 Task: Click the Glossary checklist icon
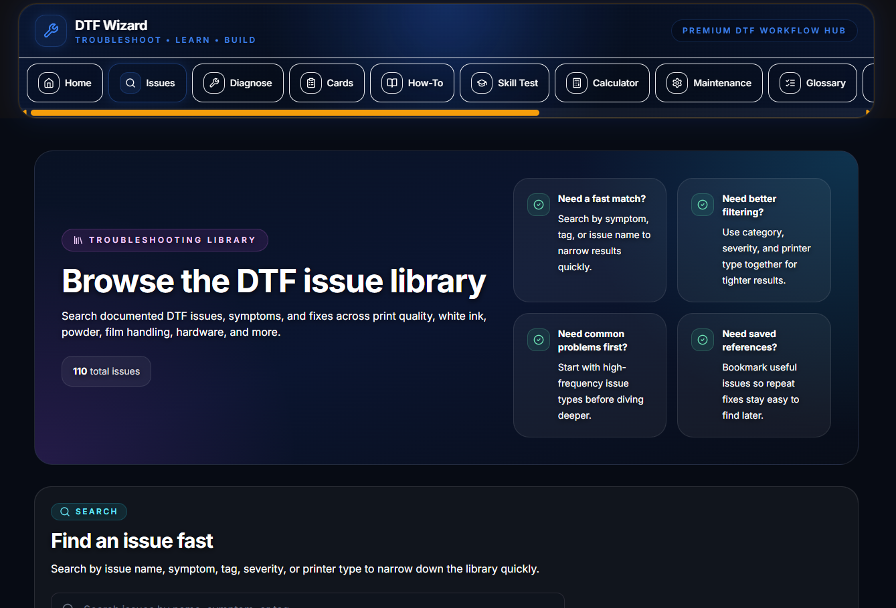790,83
